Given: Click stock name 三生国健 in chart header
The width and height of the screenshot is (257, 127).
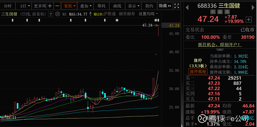Looking at the screenshot, I should point(9,14).
